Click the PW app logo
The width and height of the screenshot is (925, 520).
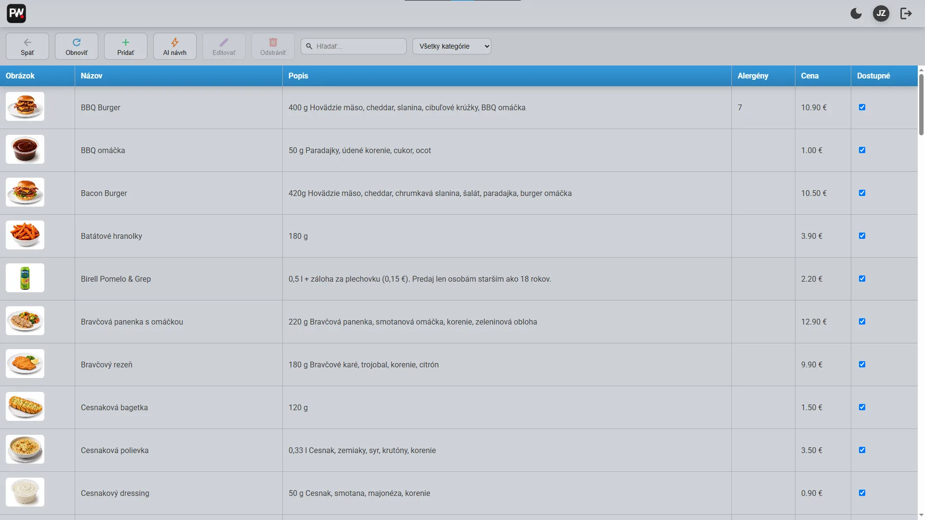(16, 13)
